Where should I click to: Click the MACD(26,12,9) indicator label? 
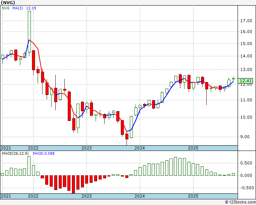coord(15,154)
